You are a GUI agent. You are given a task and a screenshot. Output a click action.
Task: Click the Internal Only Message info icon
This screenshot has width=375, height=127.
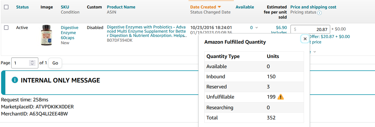click(15, 80)
